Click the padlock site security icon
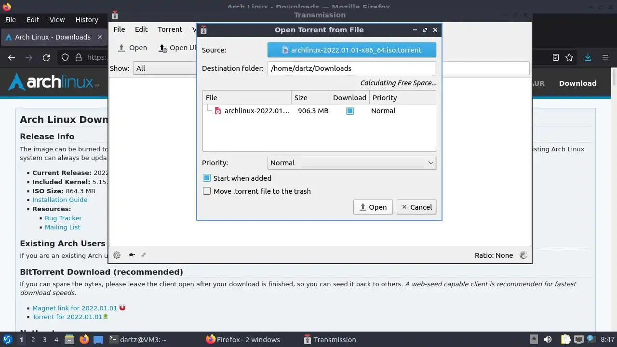The width and height of the screenshot is (617, 347). coord(79,57)
